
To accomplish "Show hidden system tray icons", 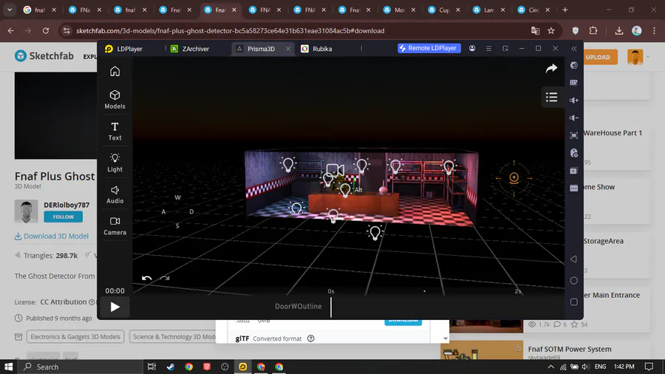I will coord(550,367).
